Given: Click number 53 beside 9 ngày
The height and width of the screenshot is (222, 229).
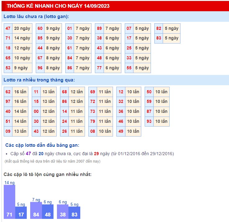Looking at the screenshot, I should (x=8, y=68).
